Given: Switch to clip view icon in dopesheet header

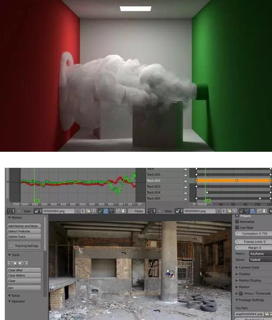Looking at the screenshot, I should 241,211.
